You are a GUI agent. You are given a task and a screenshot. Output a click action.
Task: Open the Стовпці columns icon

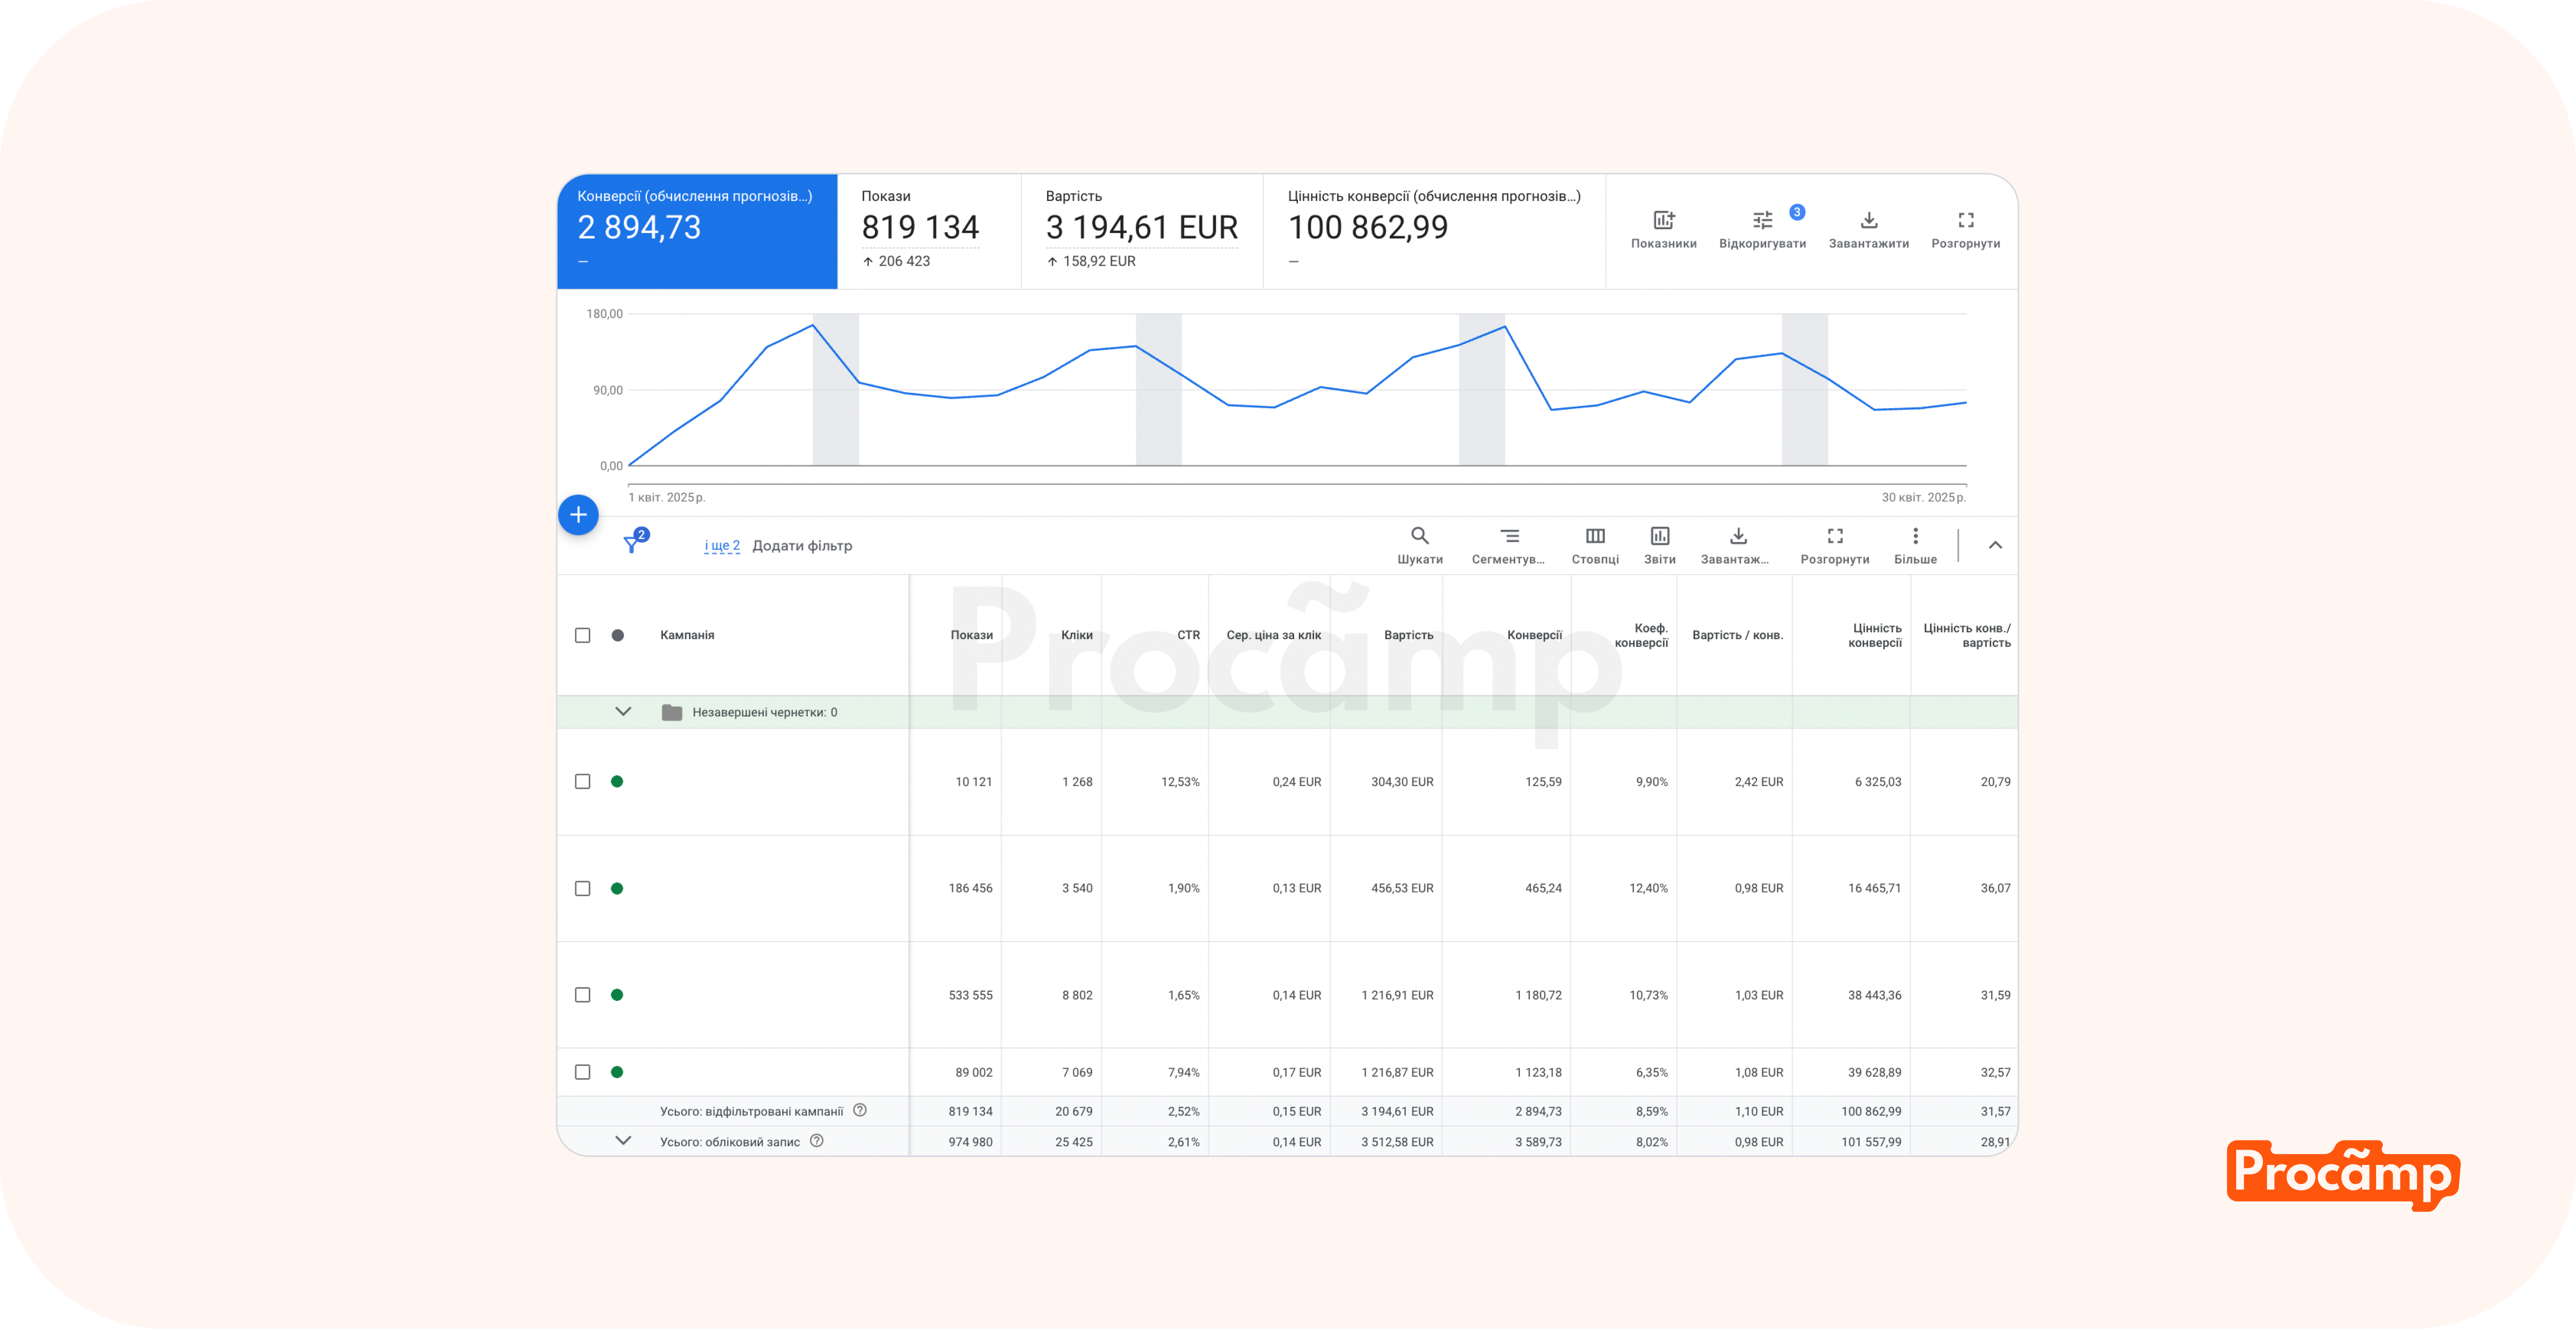click(x=1595, y=537)
